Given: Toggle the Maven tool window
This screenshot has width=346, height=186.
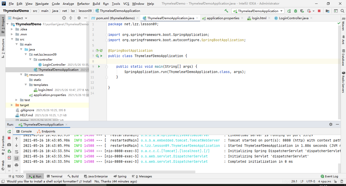Looking at the screenshot, I should (x=343, y=24).
